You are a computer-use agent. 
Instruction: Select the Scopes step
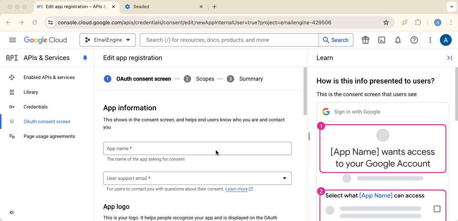click(205, 78)
